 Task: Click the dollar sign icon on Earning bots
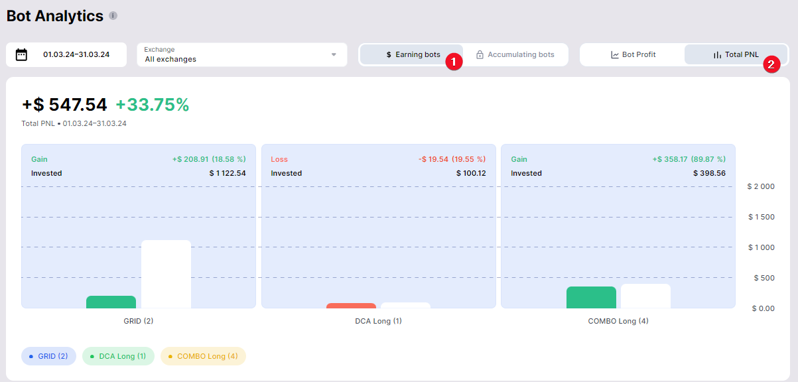coord(389,54)
